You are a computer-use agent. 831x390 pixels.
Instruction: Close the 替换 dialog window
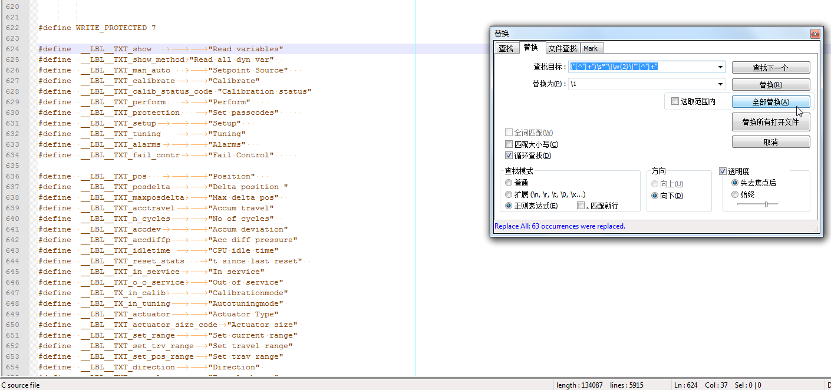815,34
